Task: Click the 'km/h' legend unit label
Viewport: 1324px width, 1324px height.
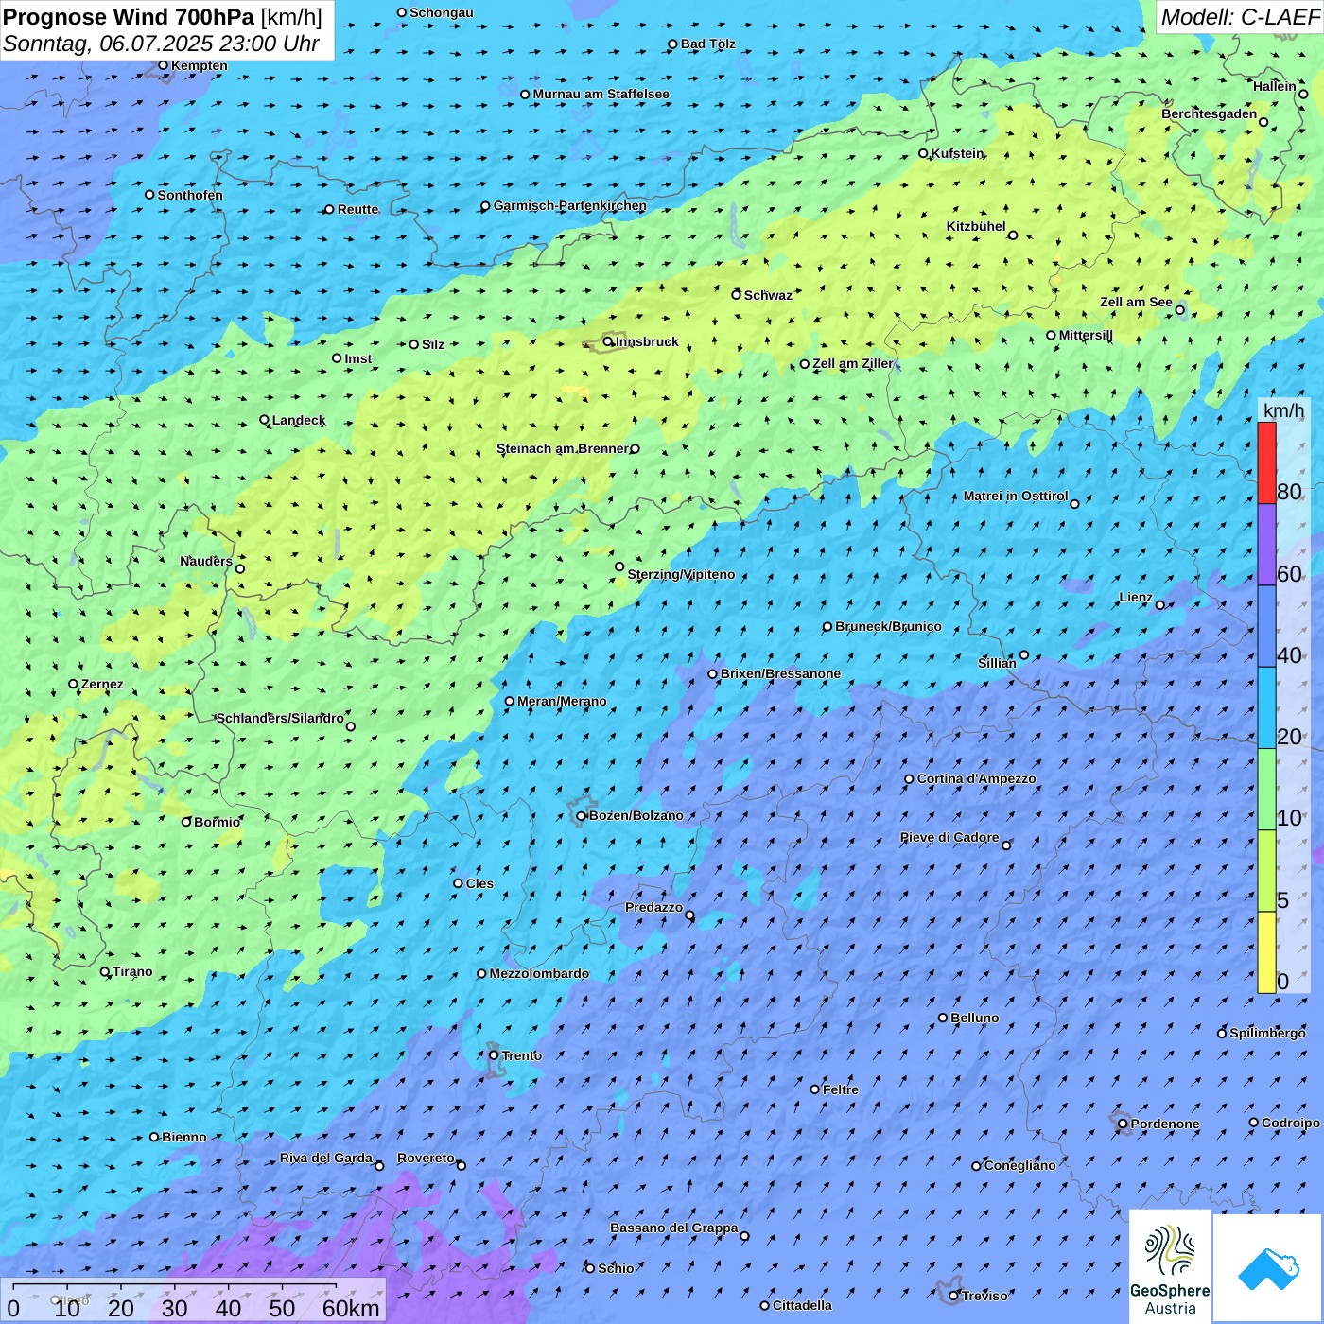Action: point(1283,410)
